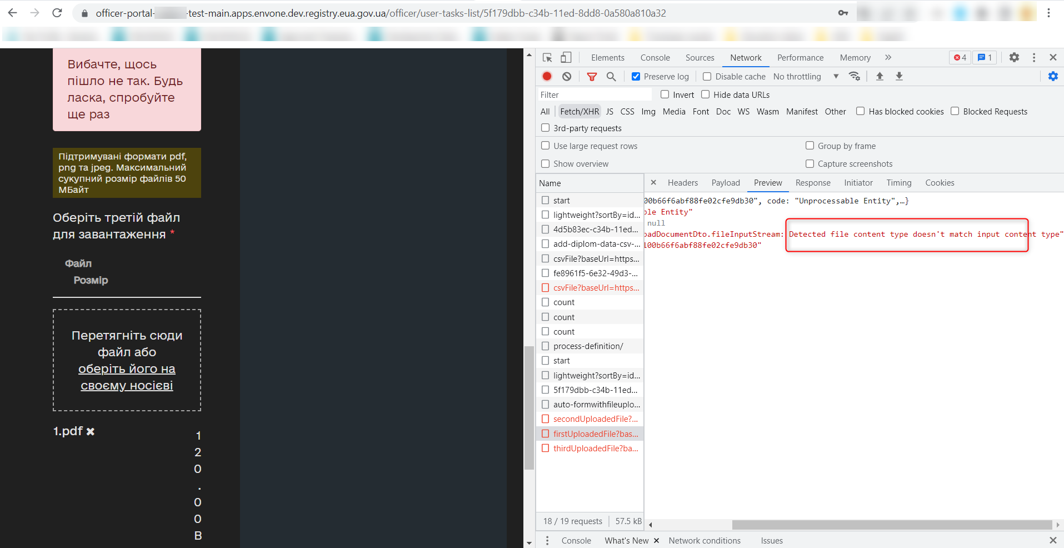Open the No throttling dropdown
This screenshot has width=1064, height=548.
click(806, 76)
